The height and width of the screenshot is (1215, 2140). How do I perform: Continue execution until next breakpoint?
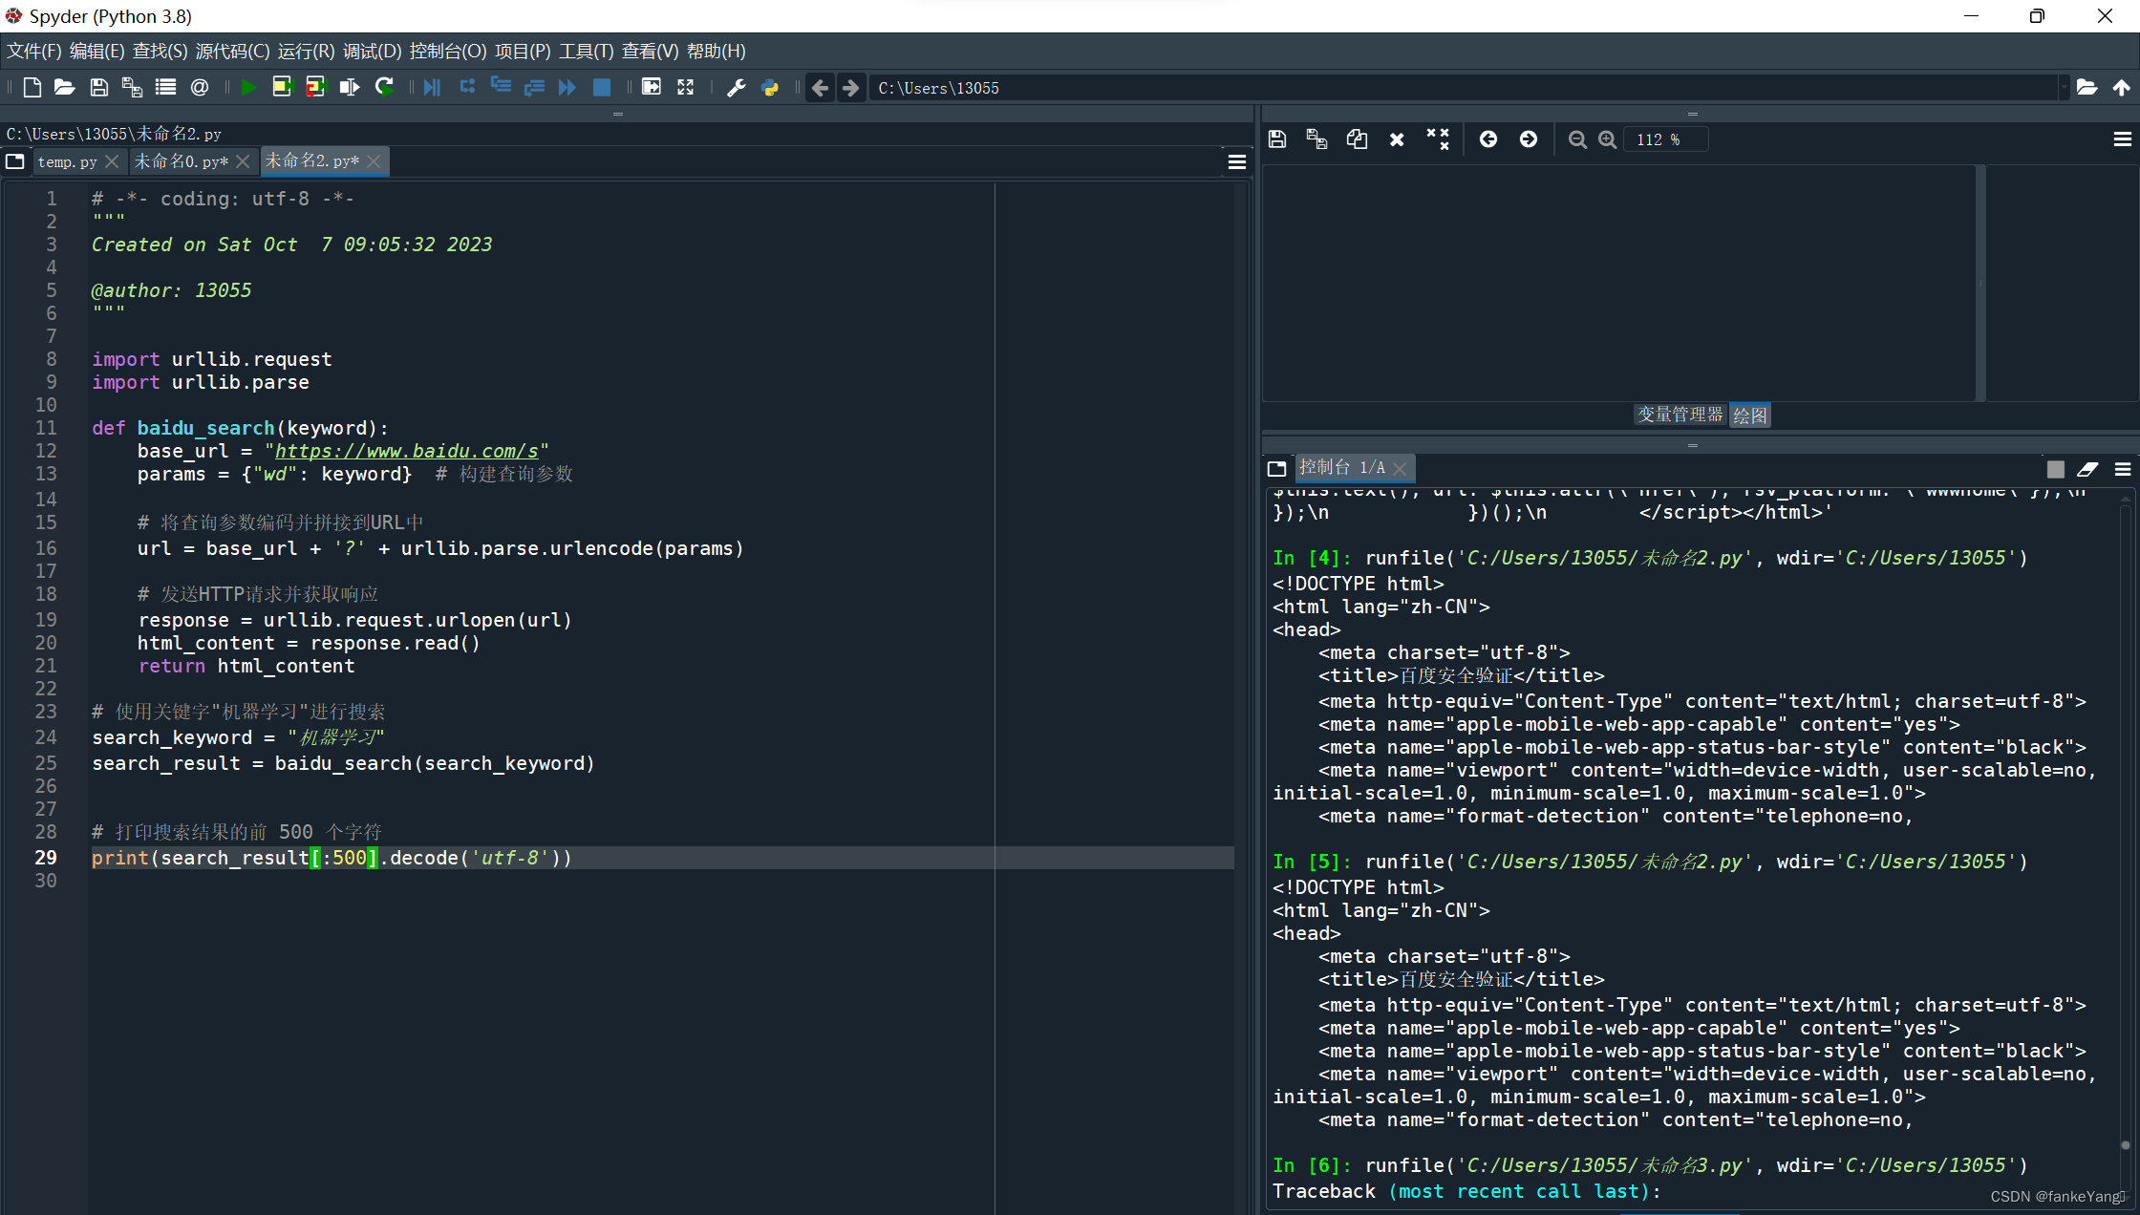point(567,88)
